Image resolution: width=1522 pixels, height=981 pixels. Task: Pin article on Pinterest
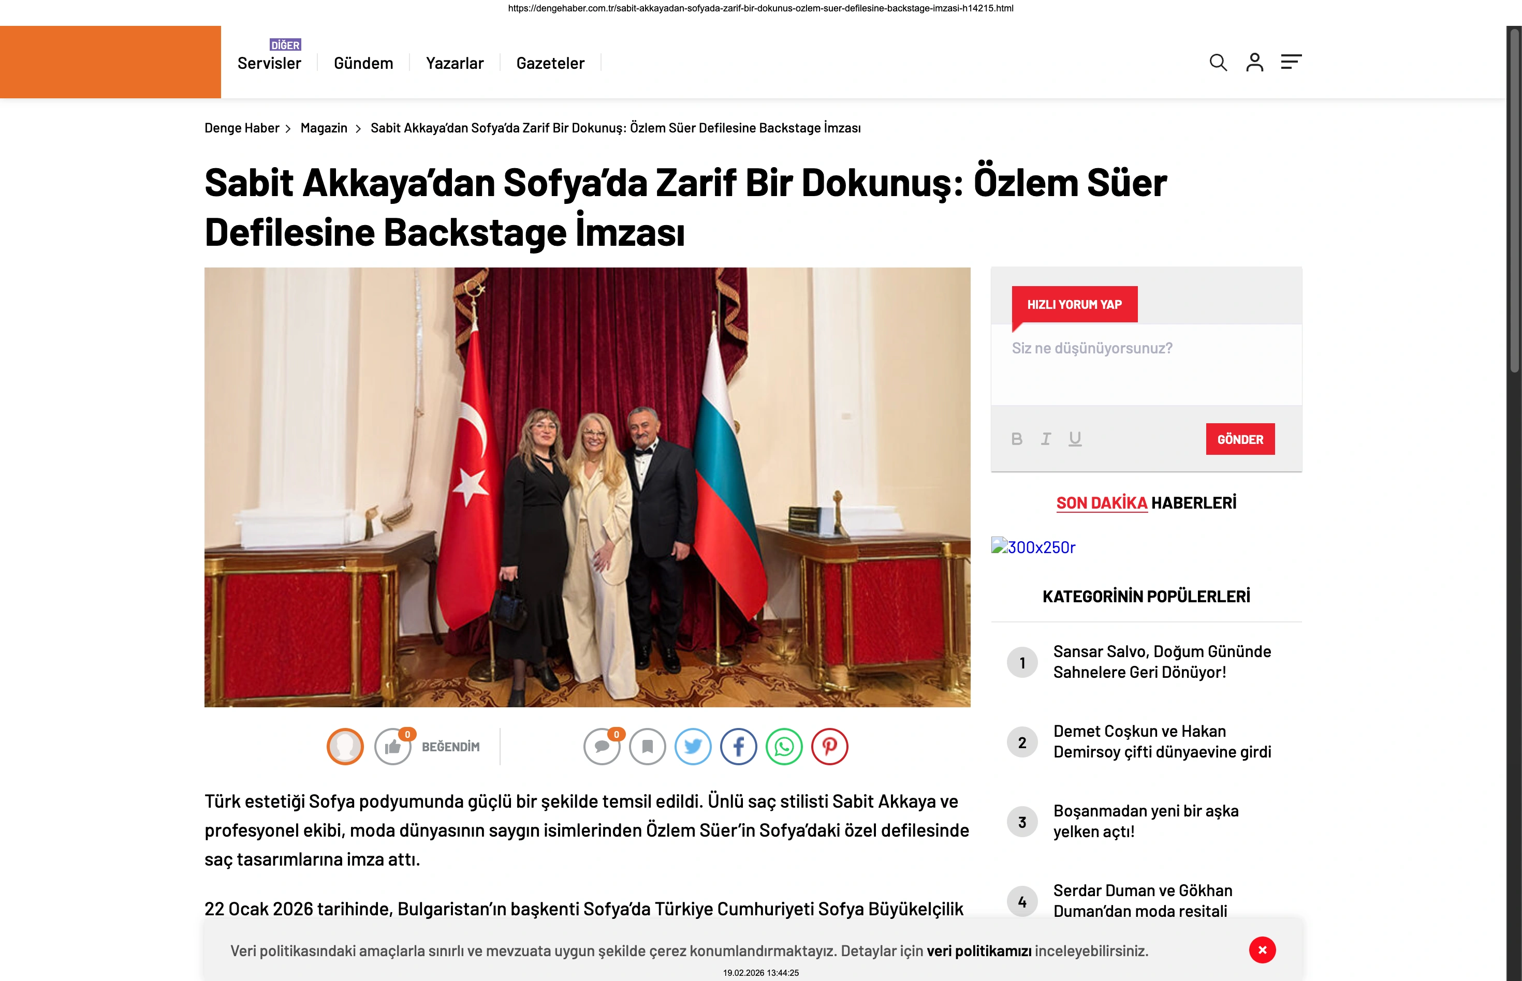coord(829,747)
